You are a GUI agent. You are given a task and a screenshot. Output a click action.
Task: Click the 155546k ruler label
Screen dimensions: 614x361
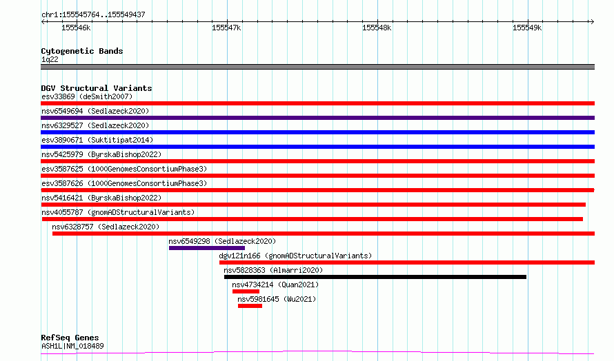76,28
